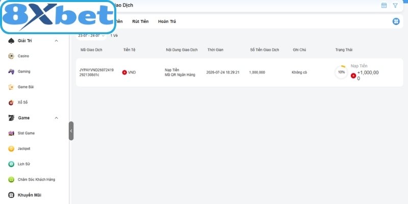
Task: Click the Nội Dung Giao Dịch column header
Action: (182, 49)
